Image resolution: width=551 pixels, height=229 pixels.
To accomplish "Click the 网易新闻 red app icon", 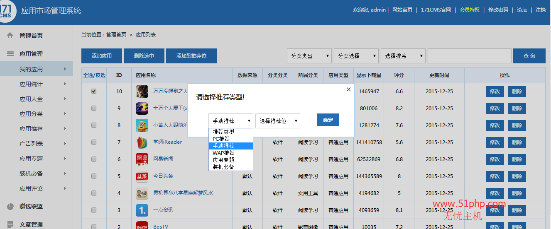I will 142,159.
